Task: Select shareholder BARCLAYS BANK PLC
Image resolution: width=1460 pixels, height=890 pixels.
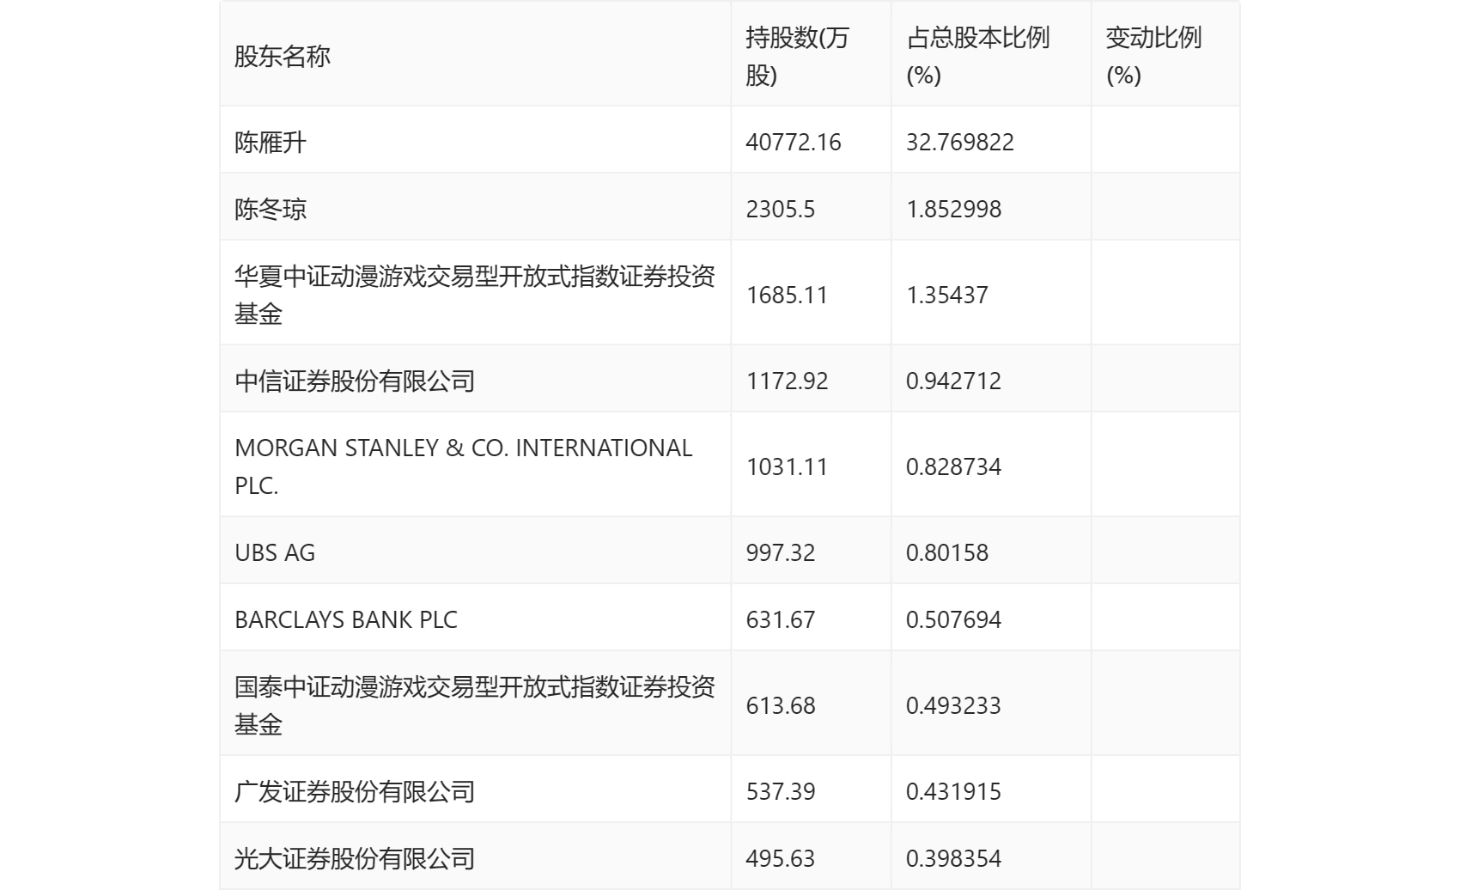Action: coord(346,619)
